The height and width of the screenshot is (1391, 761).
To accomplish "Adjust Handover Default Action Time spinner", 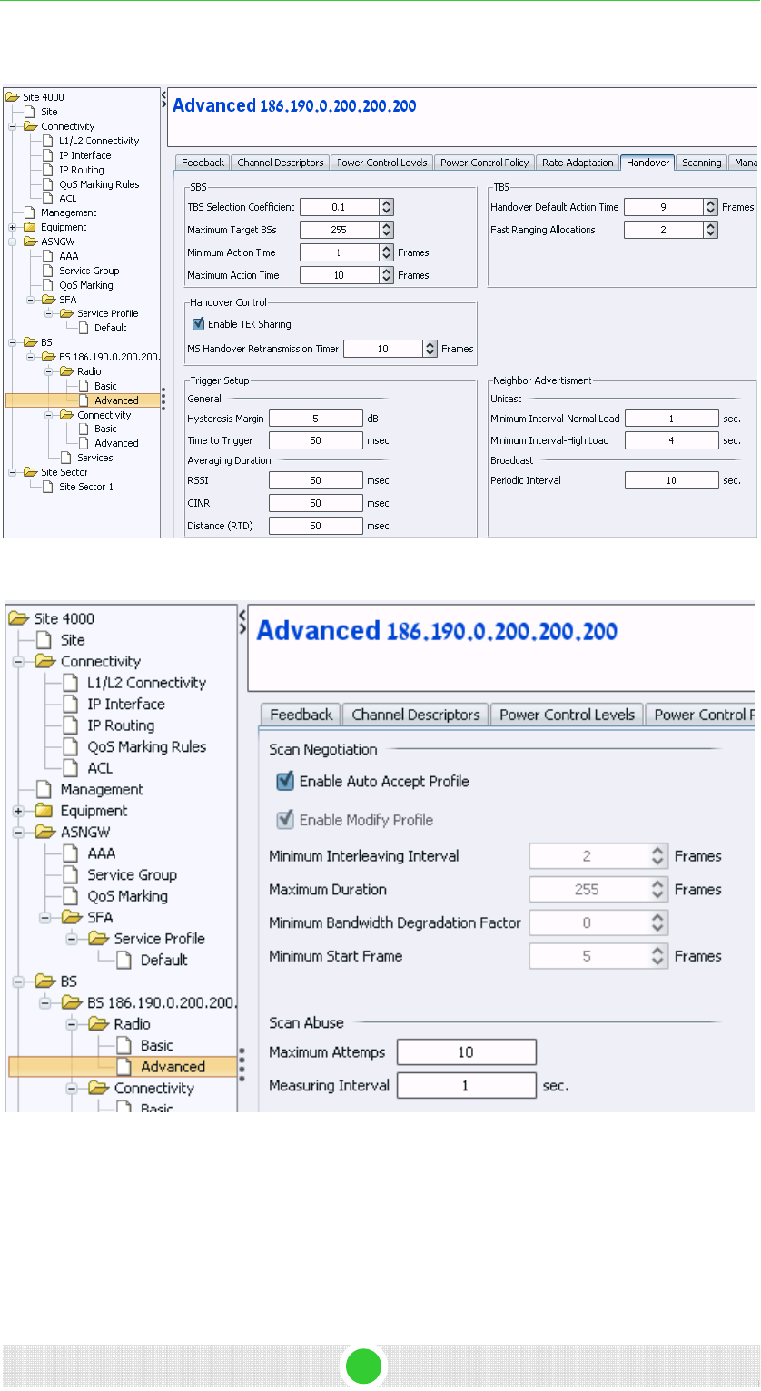I will coord(710,207).
